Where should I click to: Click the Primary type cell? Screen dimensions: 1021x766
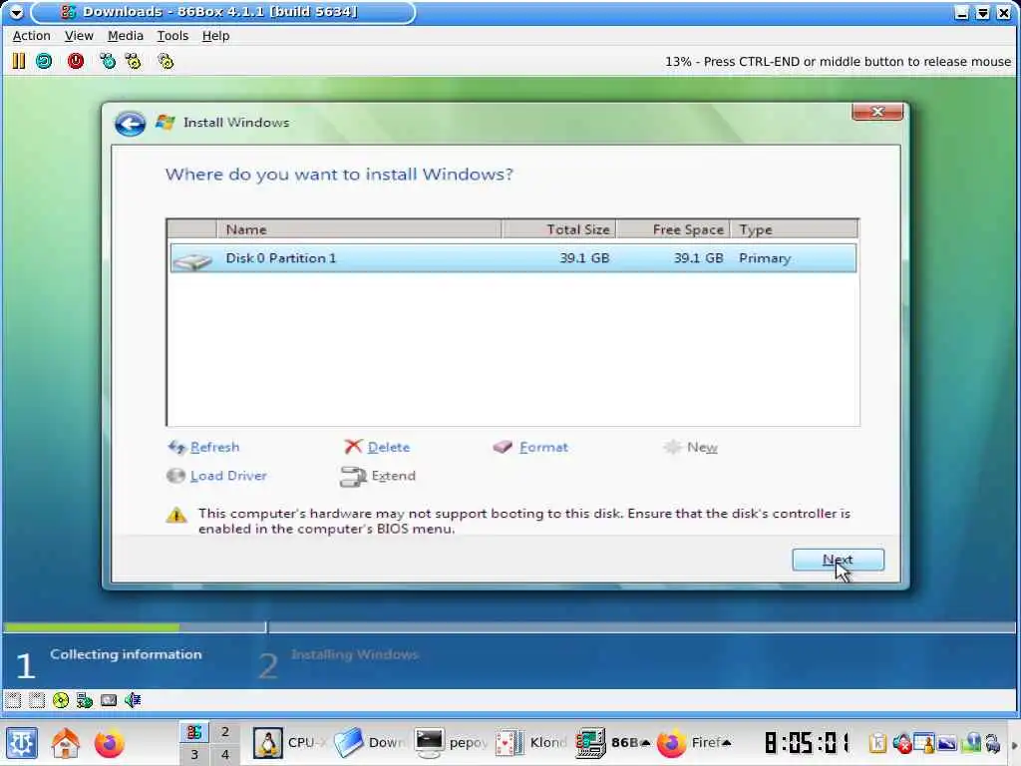point(765,258)
